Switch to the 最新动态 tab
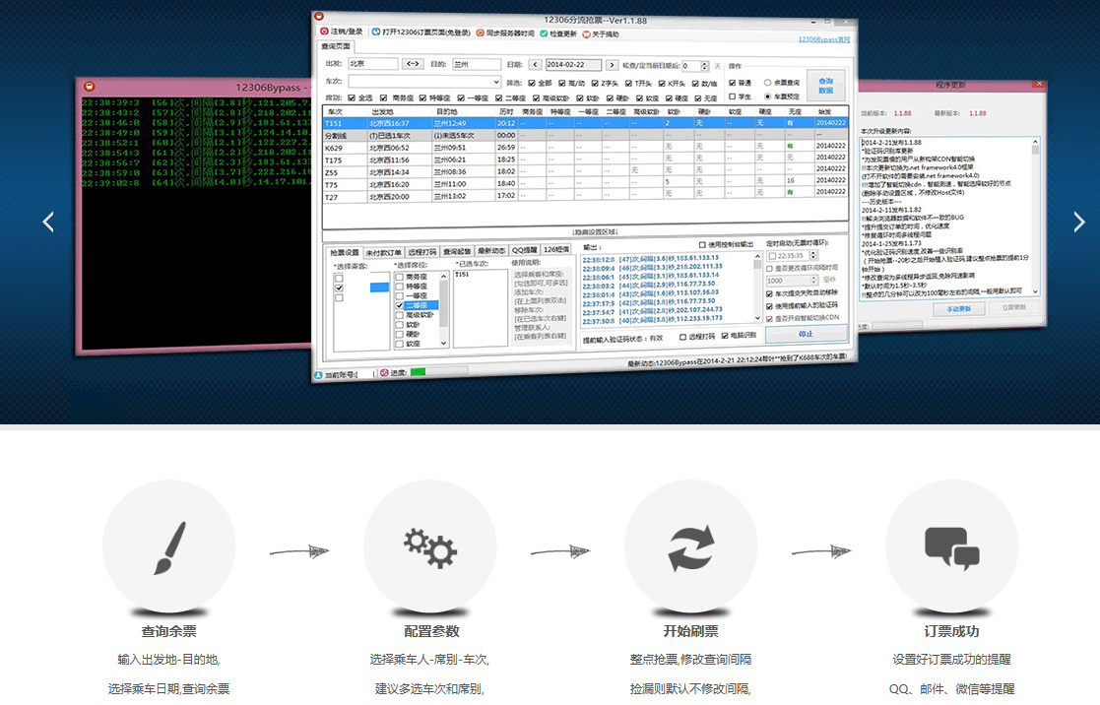This screenshot has height=705, width=1100. (x=491, y=250)
